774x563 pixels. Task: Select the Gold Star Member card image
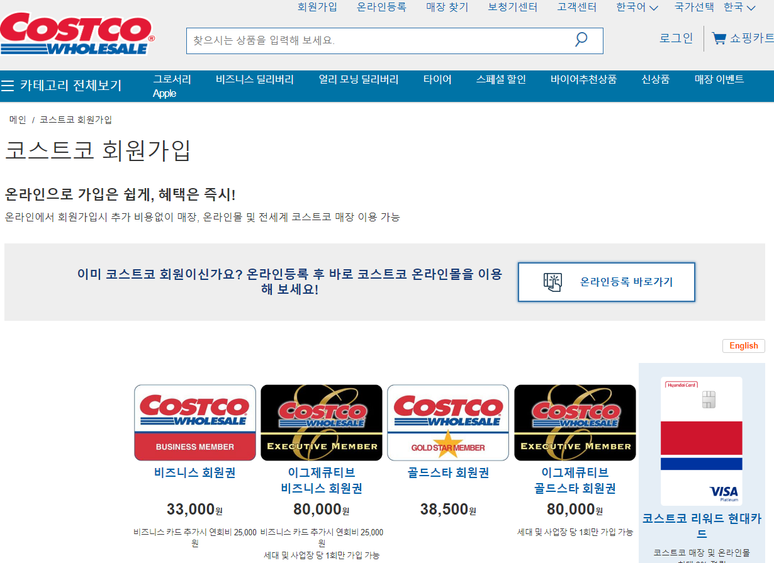[448, 423]
